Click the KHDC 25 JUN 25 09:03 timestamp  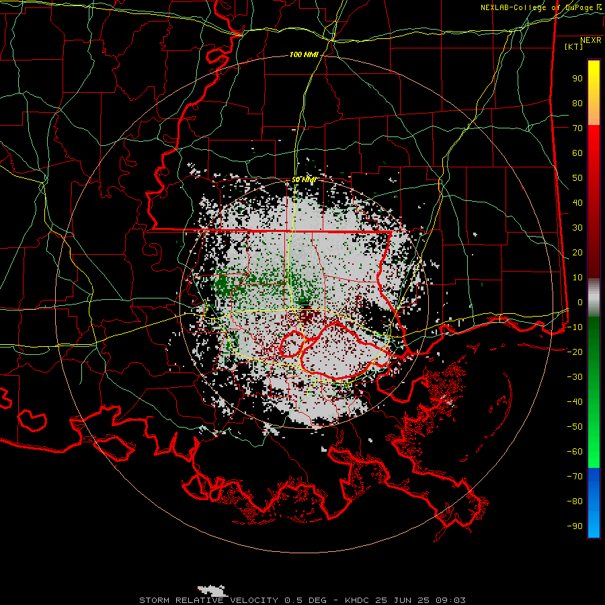click(405, 600)
